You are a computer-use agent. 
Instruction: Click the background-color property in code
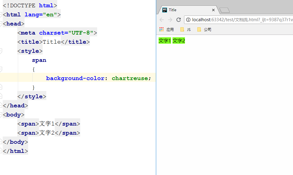click(75, 78)
